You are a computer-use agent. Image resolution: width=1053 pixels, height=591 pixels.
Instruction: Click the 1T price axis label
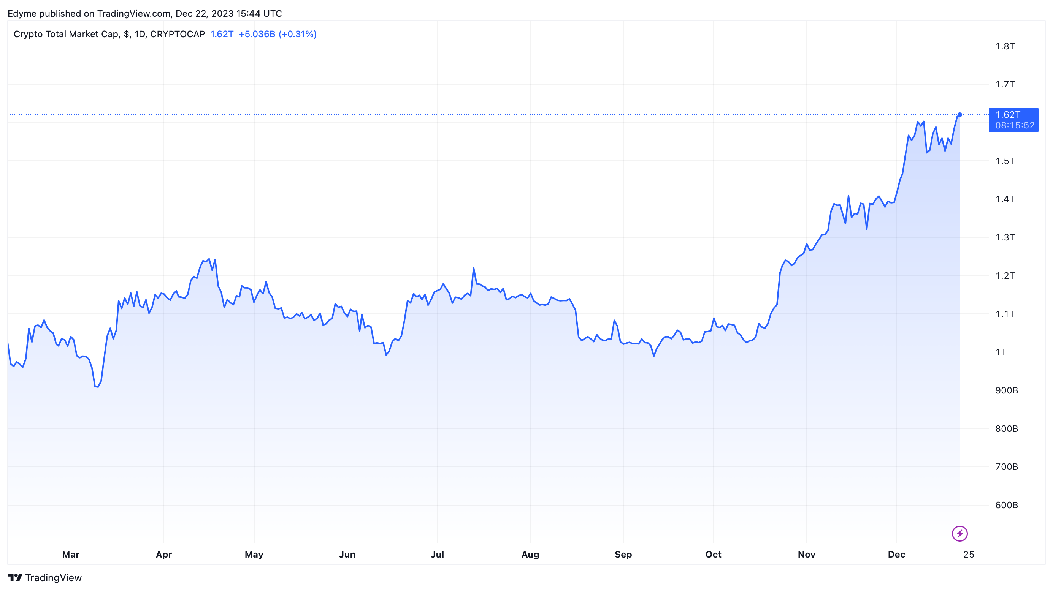[x=1001, y=352]
